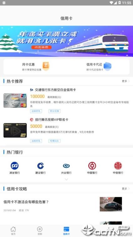Tap the battery status icon
The height and width of the screenshot is (237, 133).
(120, 3)
